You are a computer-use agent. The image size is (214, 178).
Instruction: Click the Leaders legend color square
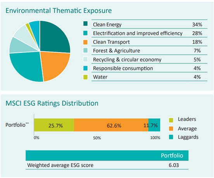pos(171,120)
